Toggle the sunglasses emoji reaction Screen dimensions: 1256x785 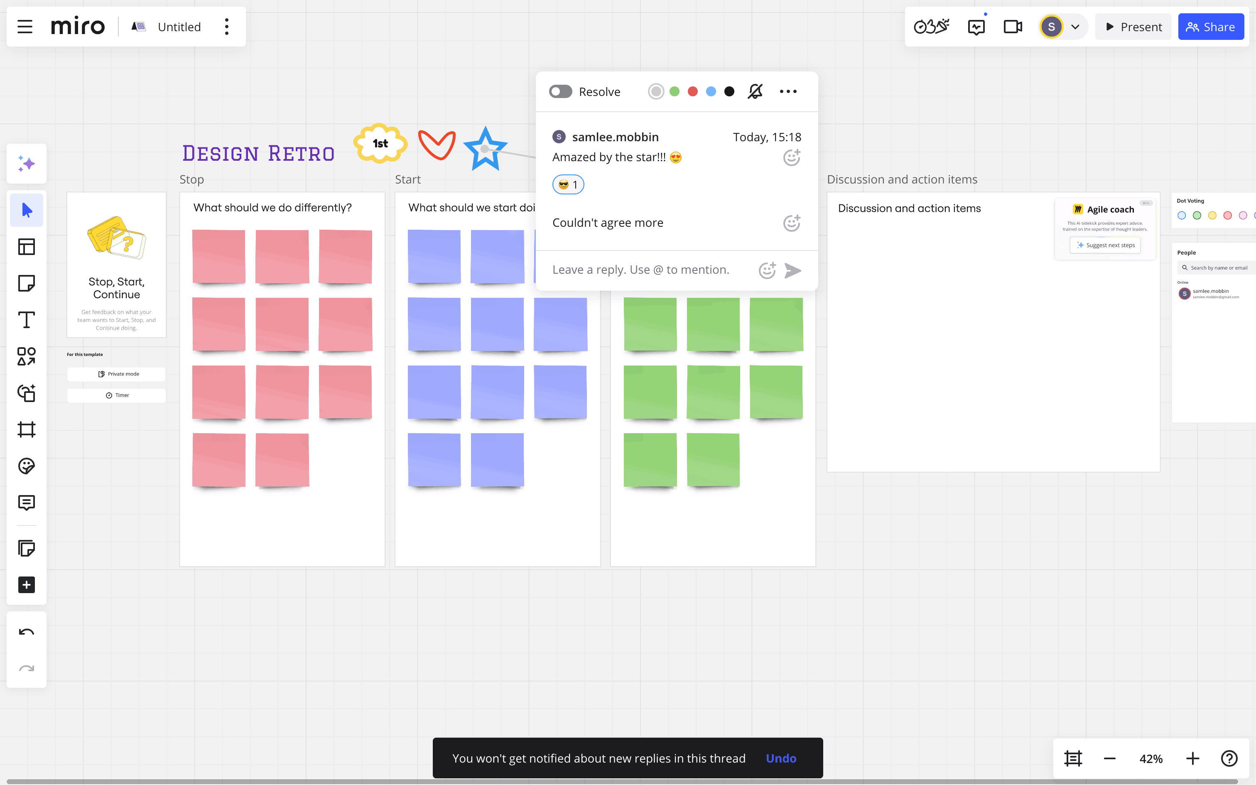(568, 185)
